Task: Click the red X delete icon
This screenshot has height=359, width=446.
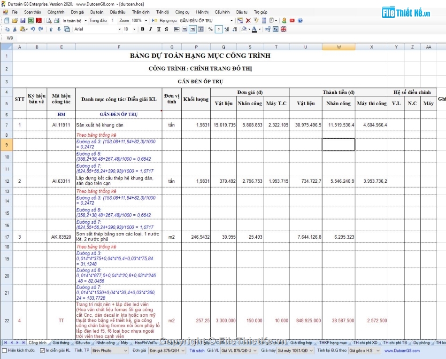Action: (x=248, y=21)
